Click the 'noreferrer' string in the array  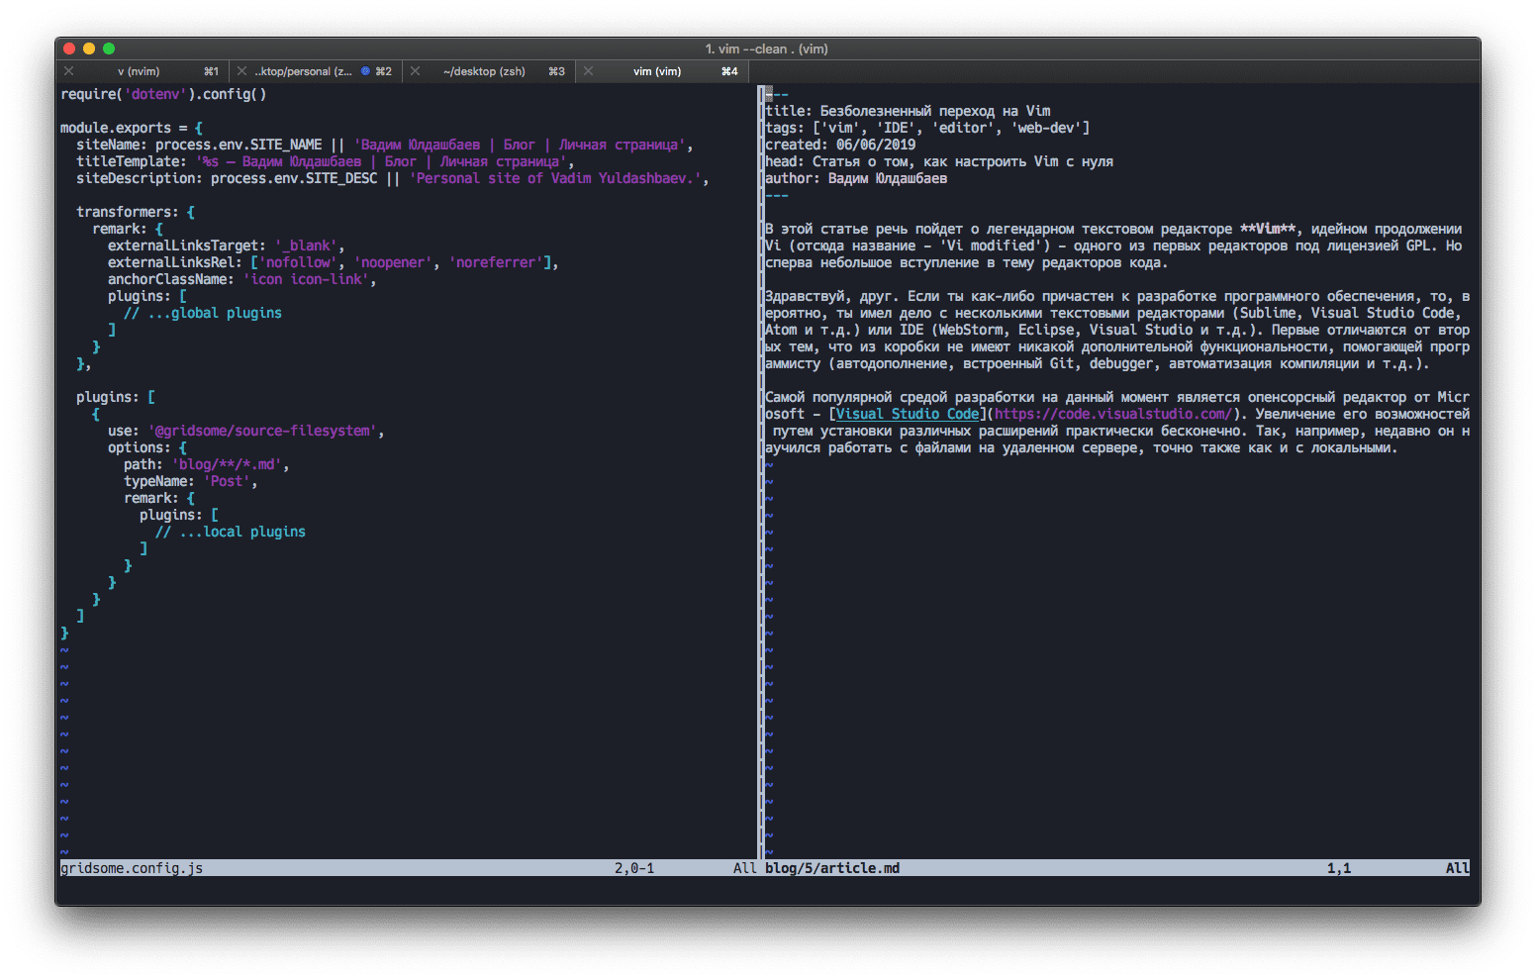click(x=496, y=262)
